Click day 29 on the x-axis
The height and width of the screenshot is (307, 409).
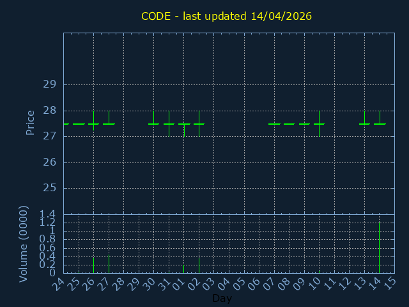tap(134, 283)
